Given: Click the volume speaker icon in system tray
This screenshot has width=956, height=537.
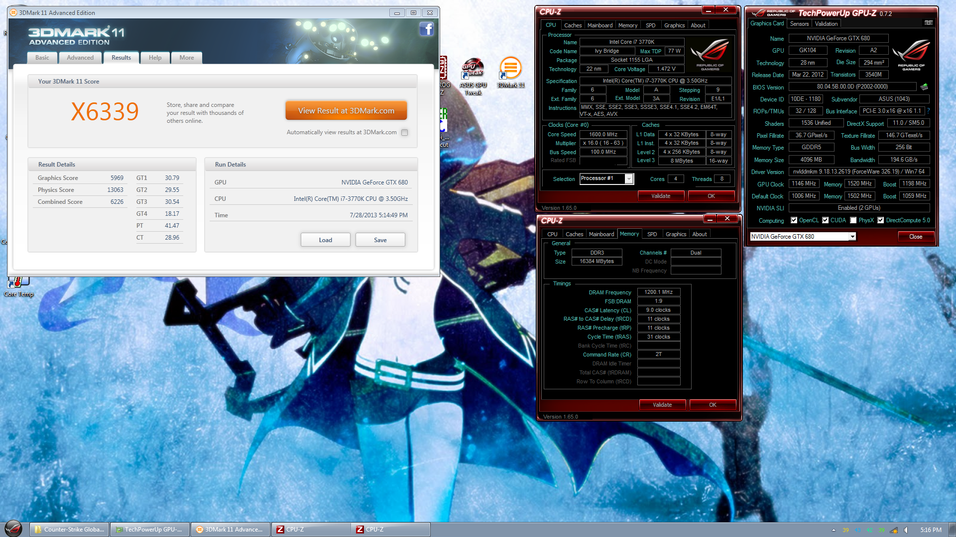Looking at the screenshot, I should [x=906, y=530].
